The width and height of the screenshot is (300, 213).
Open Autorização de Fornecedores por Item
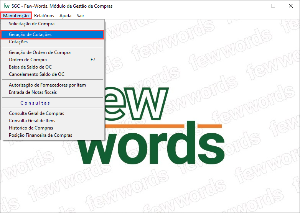click(x=53, y=85)
